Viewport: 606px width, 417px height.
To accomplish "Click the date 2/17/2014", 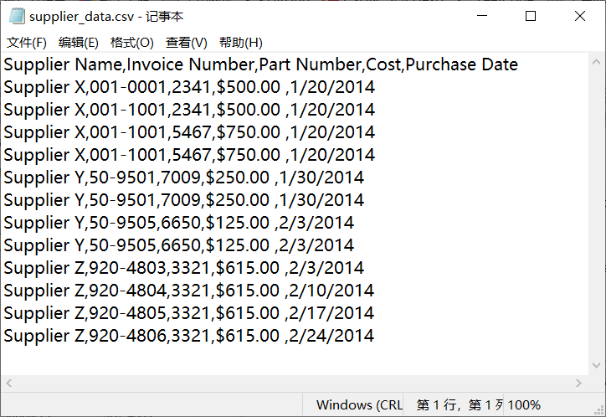I will pos(331,313).
